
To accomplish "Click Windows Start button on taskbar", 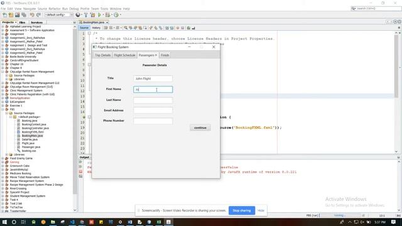I will coord(4,222).
